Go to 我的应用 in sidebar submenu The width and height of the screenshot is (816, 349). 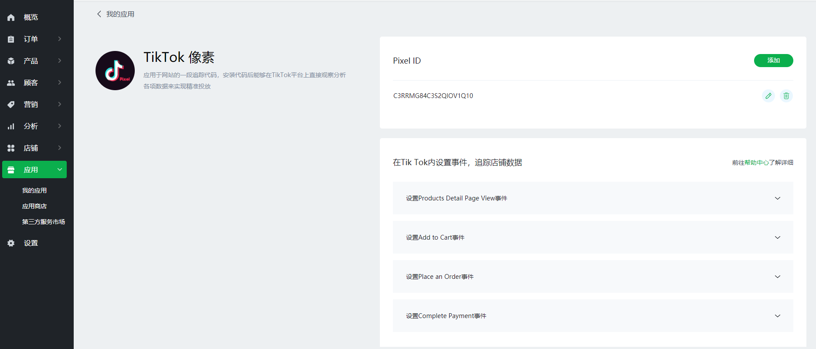(34, 190)
